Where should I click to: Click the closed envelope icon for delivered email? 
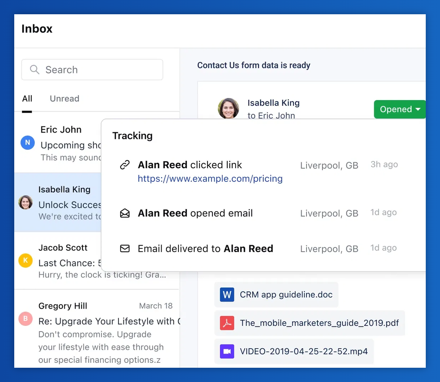125,248
